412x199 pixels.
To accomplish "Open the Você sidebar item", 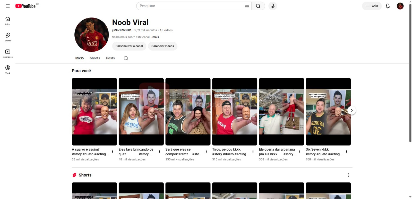I will pos(8,70).
